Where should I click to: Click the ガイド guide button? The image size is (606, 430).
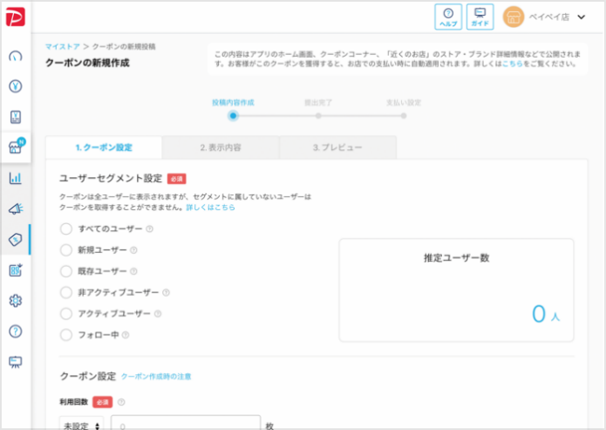point(480,17)
